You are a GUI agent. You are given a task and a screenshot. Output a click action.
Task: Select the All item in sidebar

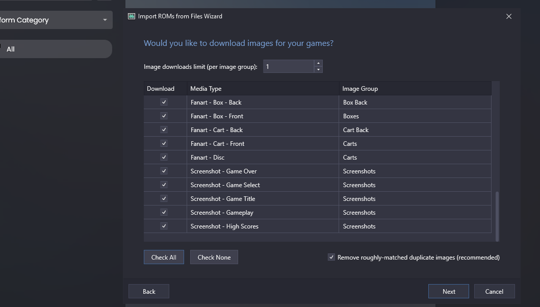(55, 49)
